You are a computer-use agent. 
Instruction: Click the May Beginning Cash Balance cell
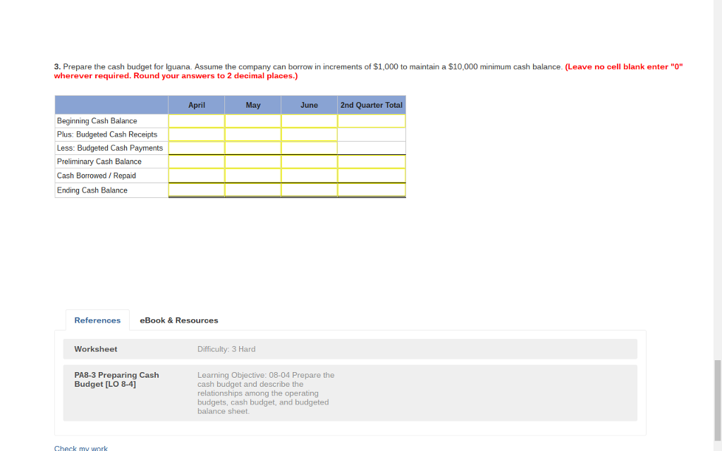[x=252, y=120]
